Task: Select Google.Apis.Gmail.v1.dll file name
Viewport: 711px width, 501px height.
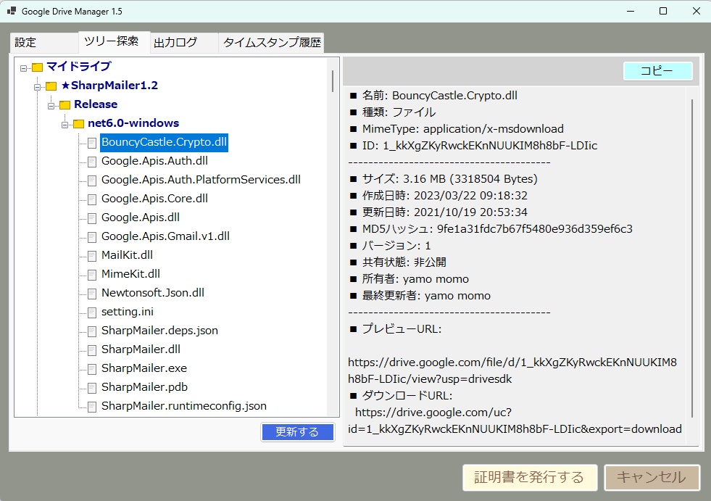Action: (x=165, y=236)
